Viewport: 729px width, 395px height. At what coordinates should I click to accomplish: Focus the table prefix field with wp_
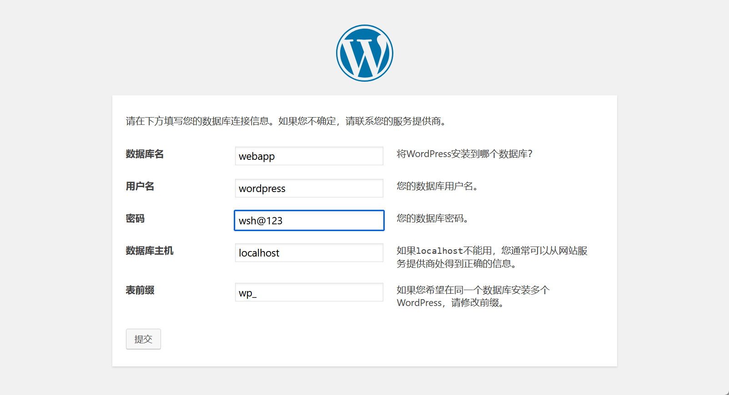point(309,292)
